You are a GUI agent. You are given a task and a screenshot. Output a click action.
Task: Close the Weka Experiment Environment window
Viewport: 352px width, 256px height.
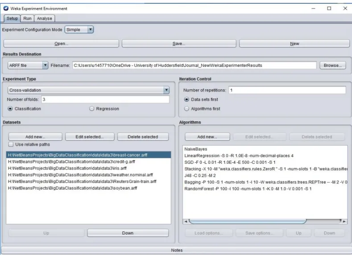[345, 8]
